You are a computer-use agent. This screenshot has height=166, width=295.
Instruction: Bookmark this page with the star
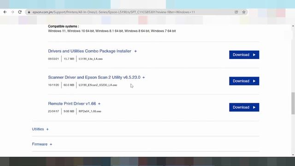[244, 12]
